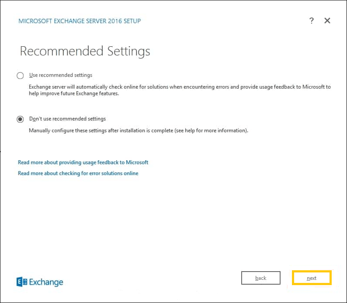Click the Recommended Settings page heading
347x303 pixels.
[85, 51]
